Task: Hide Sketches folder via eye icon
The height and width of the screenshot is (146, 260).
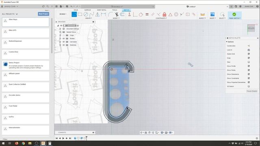Action: click(x=64, y=45)
